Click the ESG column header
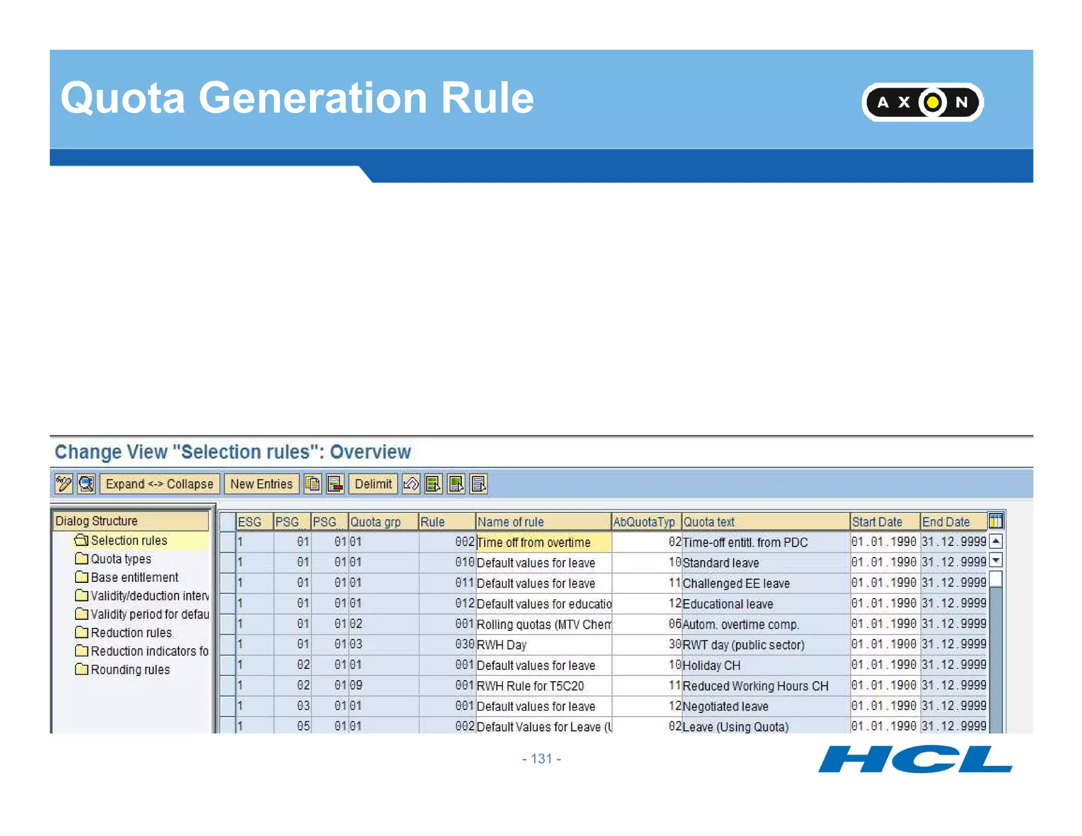The image size is (1082, 836). 255,522
